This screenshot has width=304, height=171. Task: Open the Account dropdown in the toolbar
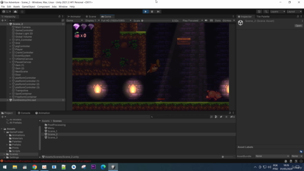click(x=7, y=11)
